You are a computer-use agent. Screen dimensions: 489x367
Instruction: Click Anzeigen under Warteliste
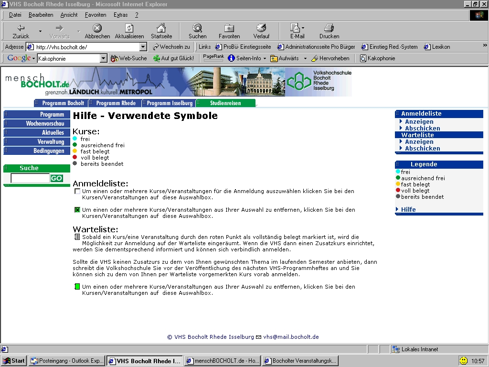click(419, 141)
